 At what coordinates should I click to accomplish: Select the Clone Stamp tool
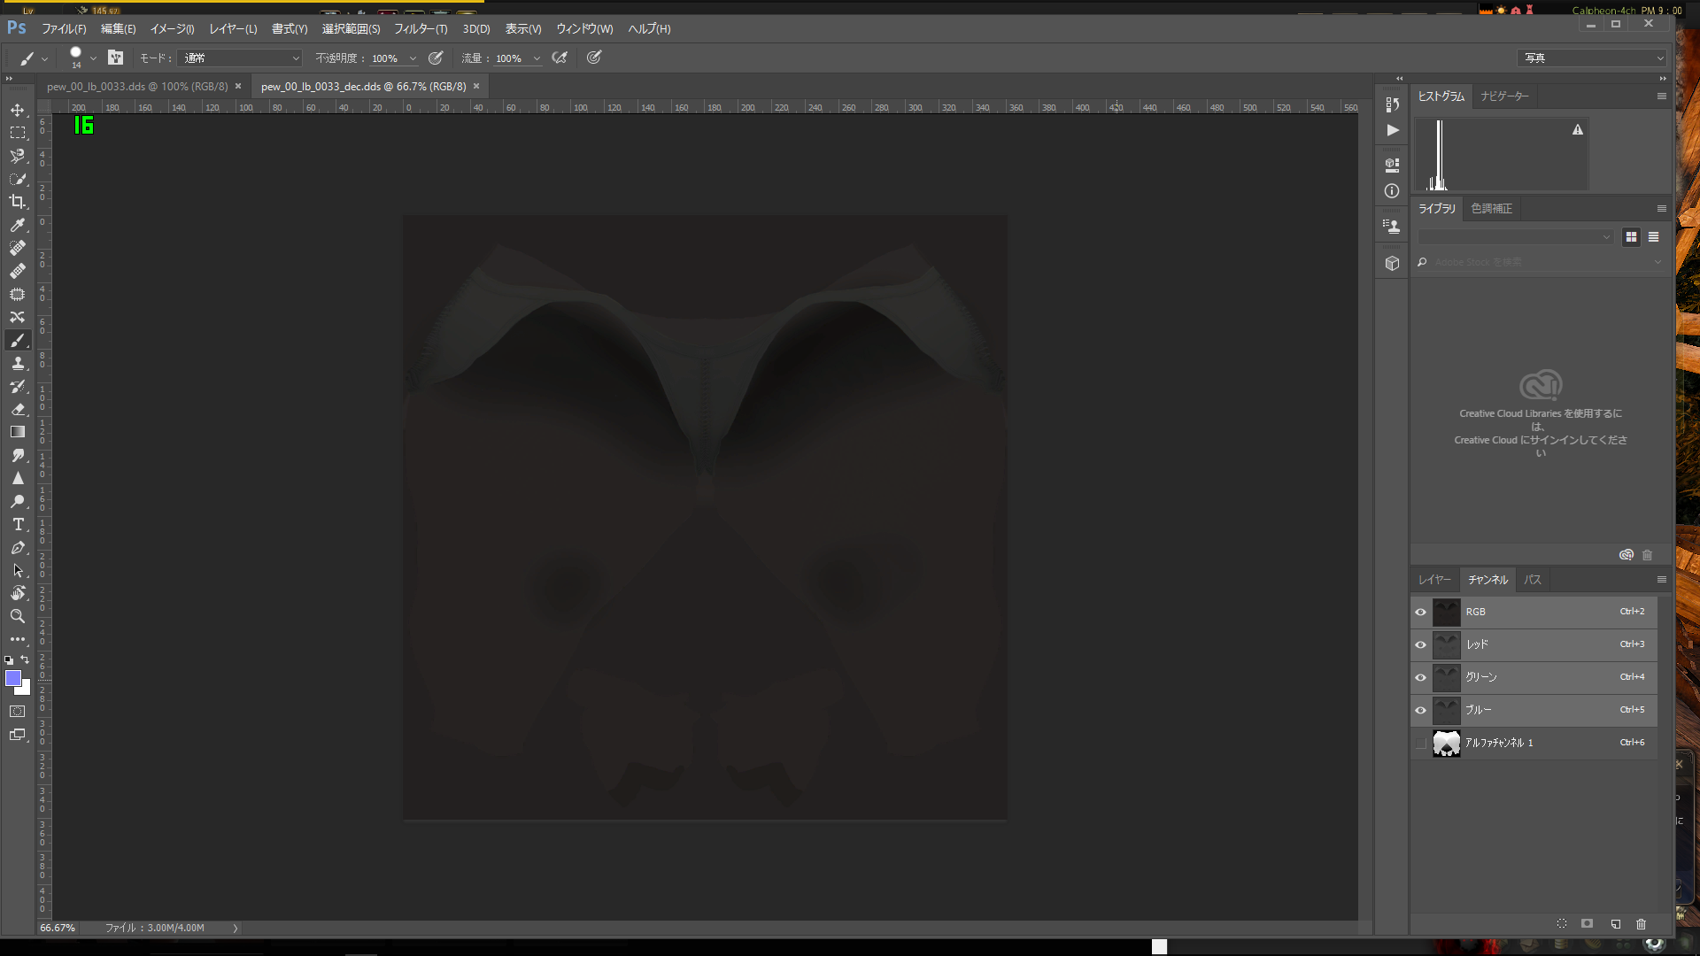pos(17,363)
